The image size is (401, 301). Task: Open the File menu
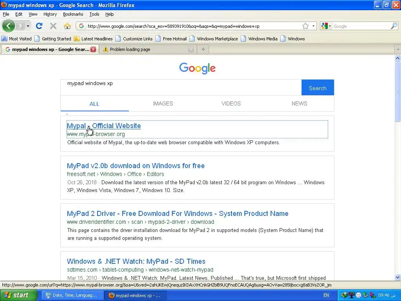6,14
